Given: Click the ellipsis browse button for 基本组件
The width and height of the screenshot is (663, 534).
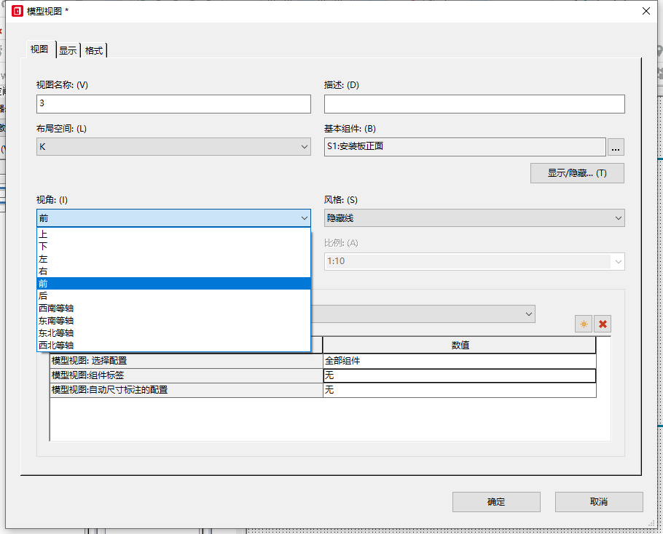Looking at the screenshot, I should tap(616, 148).
